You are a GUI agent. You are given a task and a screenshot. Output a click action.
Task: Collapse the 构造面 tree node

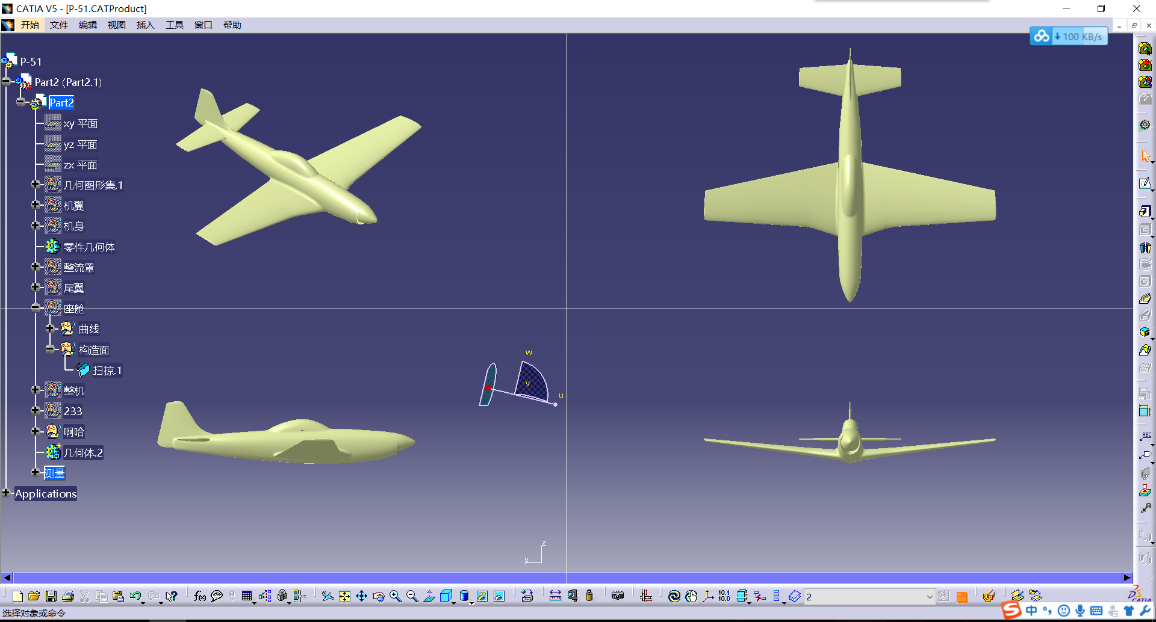click(51, 349)
